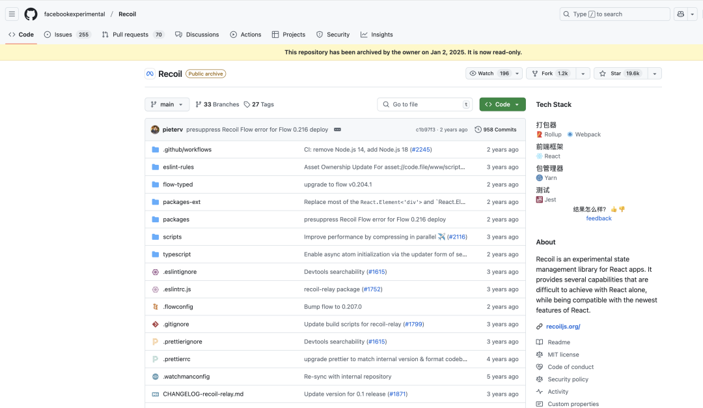Open the Security policy link
The width and height of the screenshot is (703, 408).
click(568, 379)
